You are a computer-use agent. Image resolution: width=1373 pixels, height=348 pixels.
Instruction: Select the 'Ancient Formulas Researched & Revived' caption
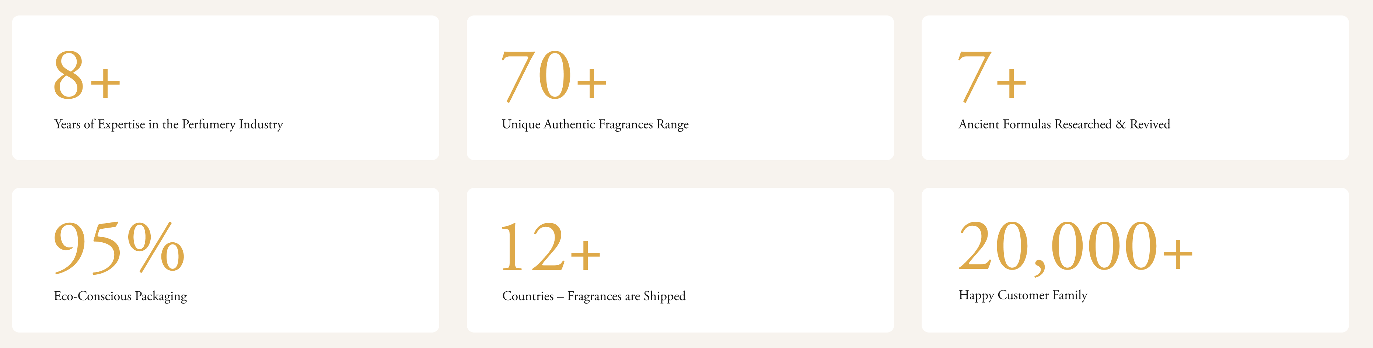point(1064,124)
